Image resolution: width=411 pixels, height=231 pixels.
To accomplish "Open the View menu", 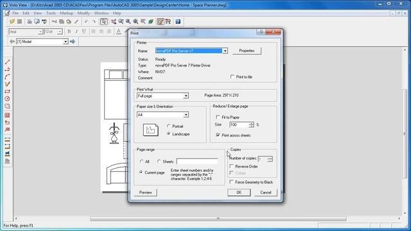I will click(x=37, y=13).
